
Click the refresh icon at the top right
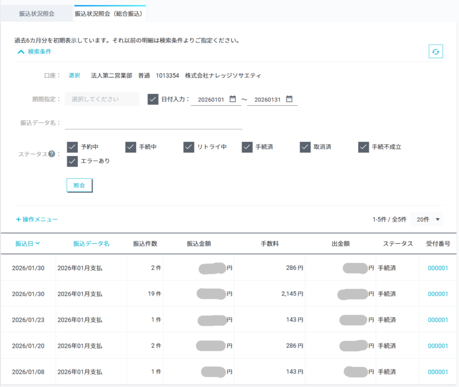[435, 51]
